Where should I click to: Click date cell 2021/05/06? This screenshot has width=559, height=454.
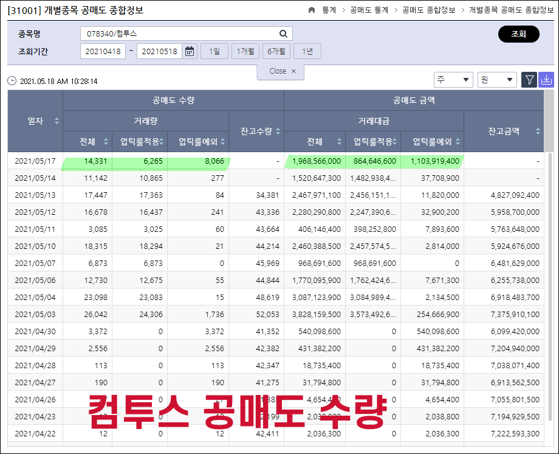click(x=35, y=281)
